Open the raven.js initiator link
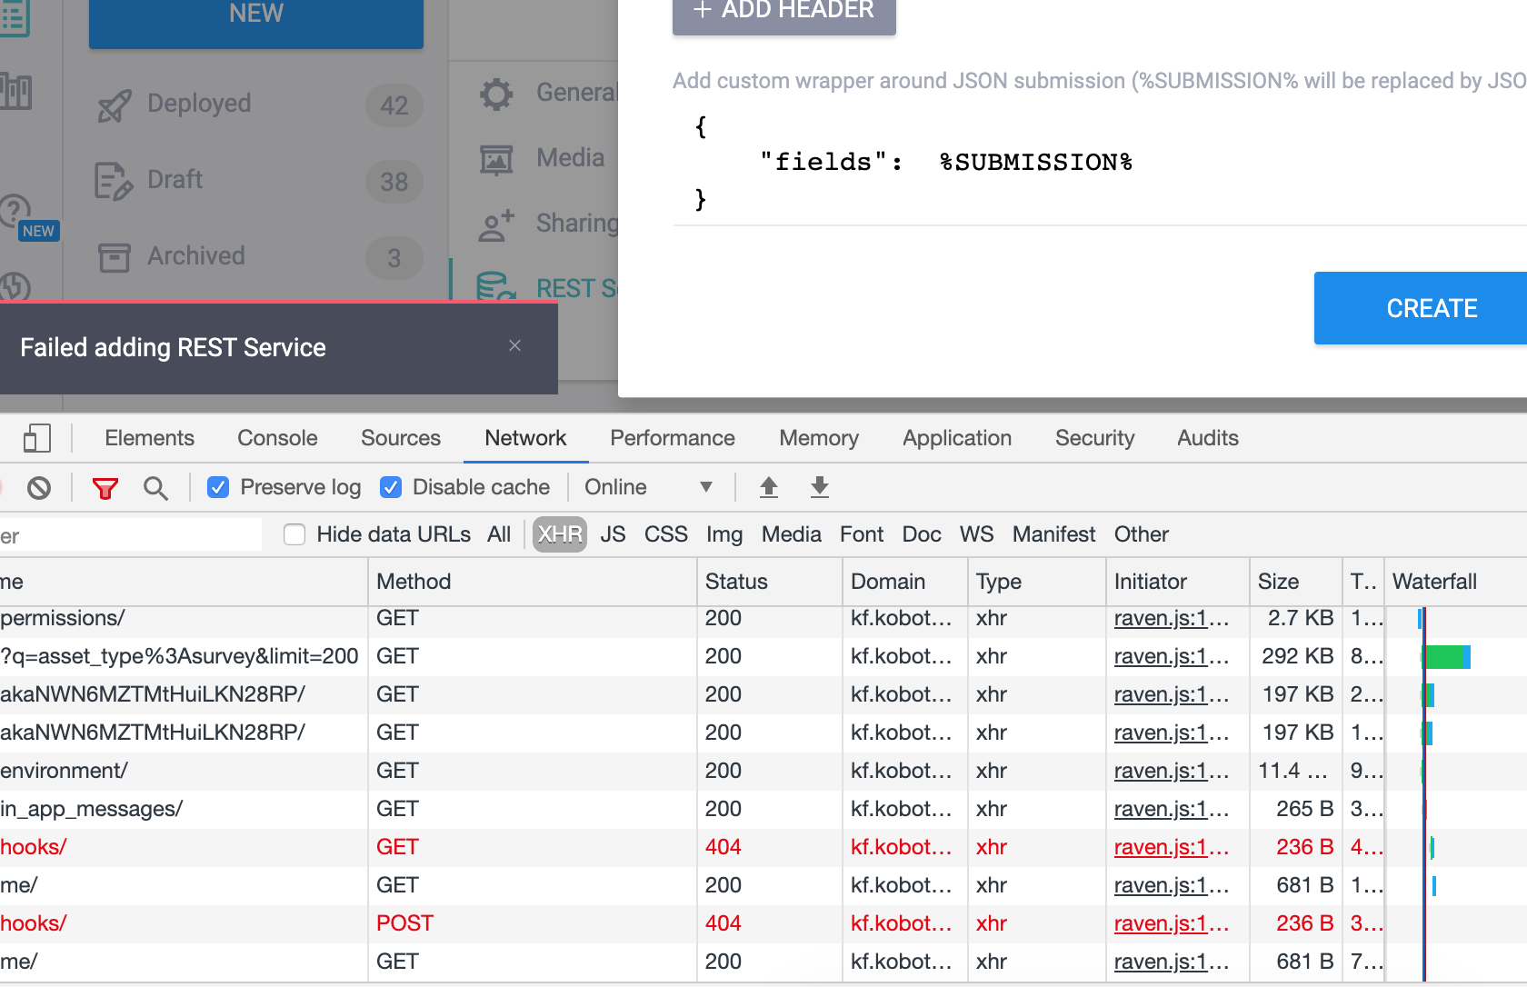Image resolution: width=1527 pixels, height=987 pixels. click(1171, 618)
